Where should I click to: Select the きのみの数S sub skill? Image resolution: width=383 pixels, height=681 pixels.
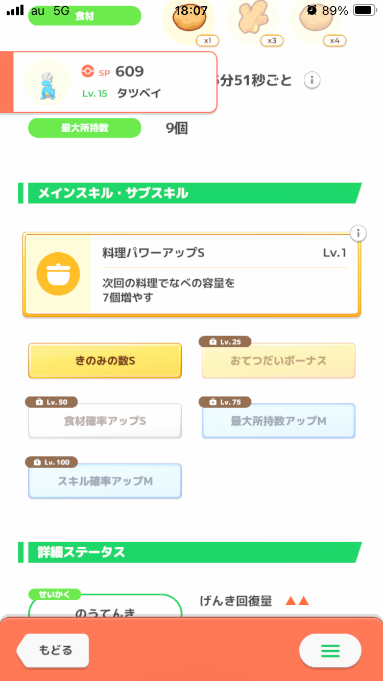[105, 361]
